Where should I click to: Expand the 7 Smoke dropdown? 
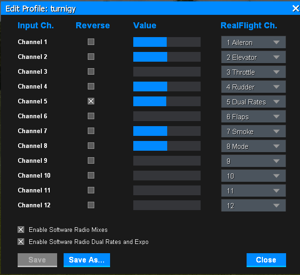click(253, 131)
